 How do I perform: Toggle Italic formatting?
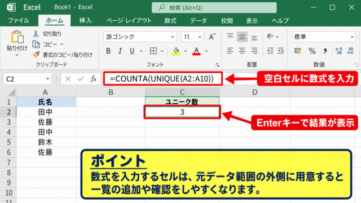pyautogui.click(x=120, y=51)
